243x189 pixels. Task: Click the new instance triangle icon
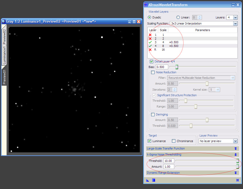pos(147,180)
